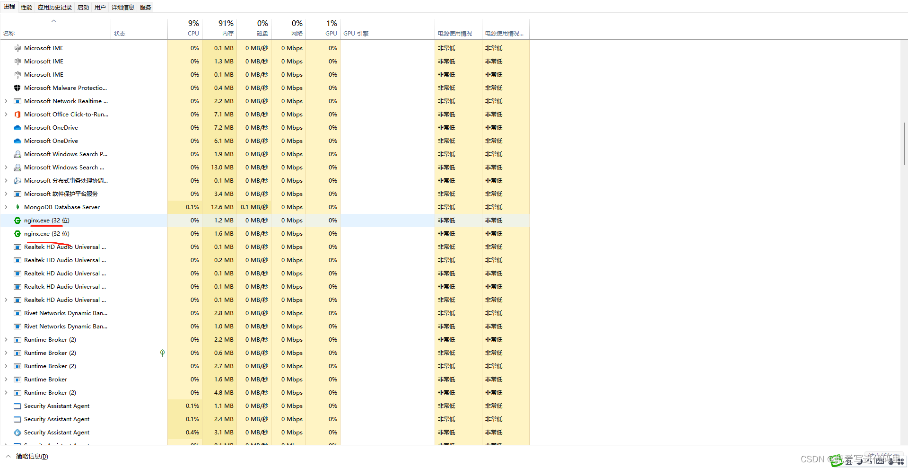Click the Runtime Broker 1.6 MB row icon

(17, 380)
